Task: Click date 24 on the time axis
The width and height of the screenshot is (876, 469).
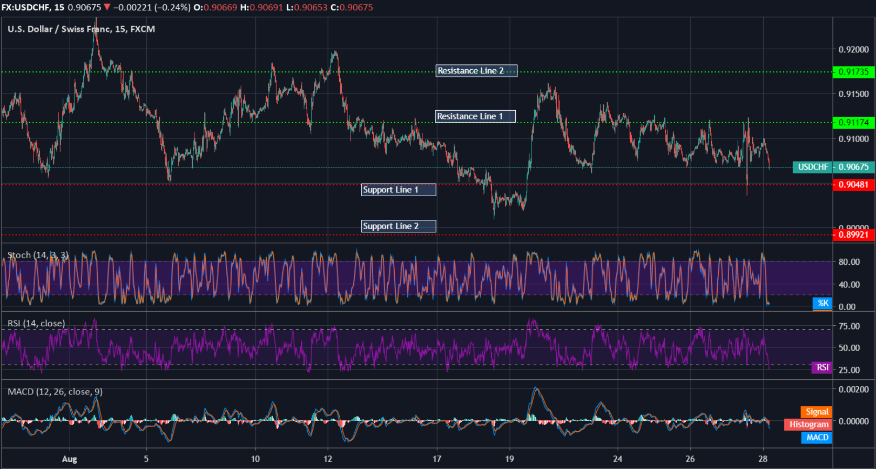Action: coord(618,459)
